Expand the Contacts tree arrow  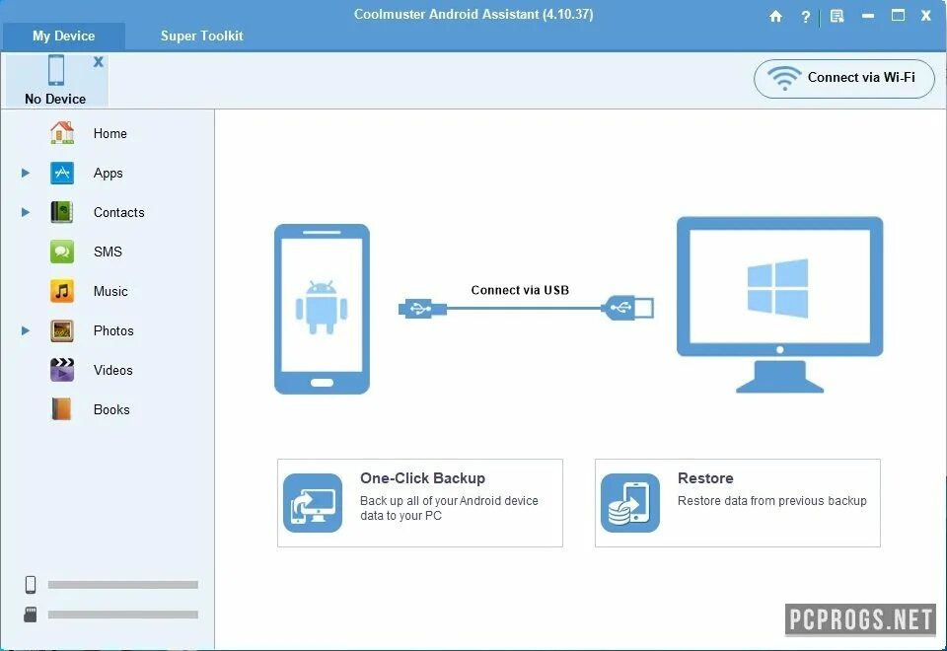click(x=26, y=212)
